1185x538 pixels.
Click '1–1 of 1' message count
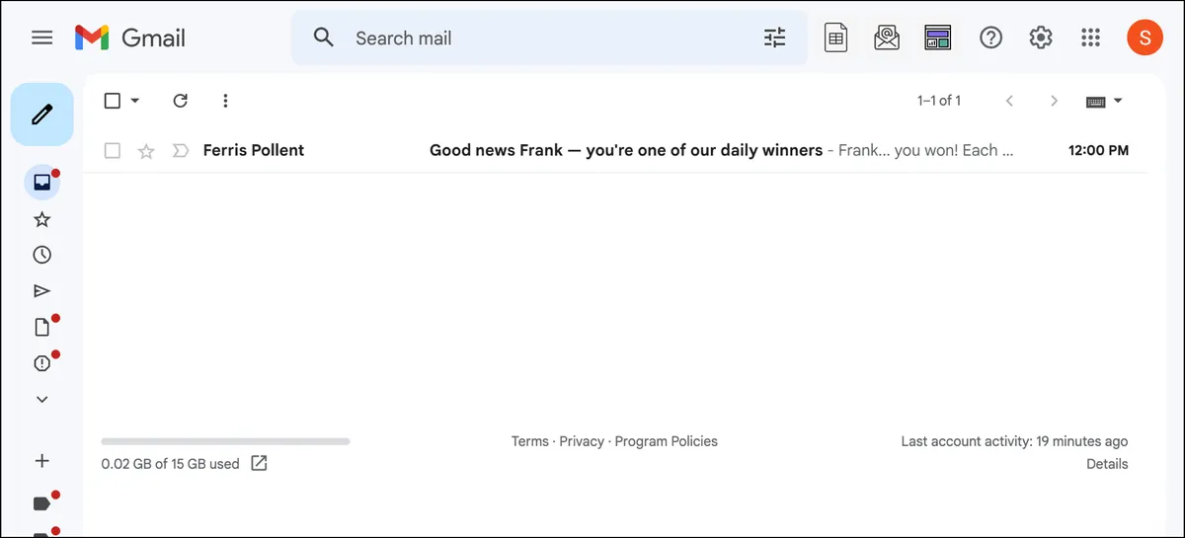(939, 101)
